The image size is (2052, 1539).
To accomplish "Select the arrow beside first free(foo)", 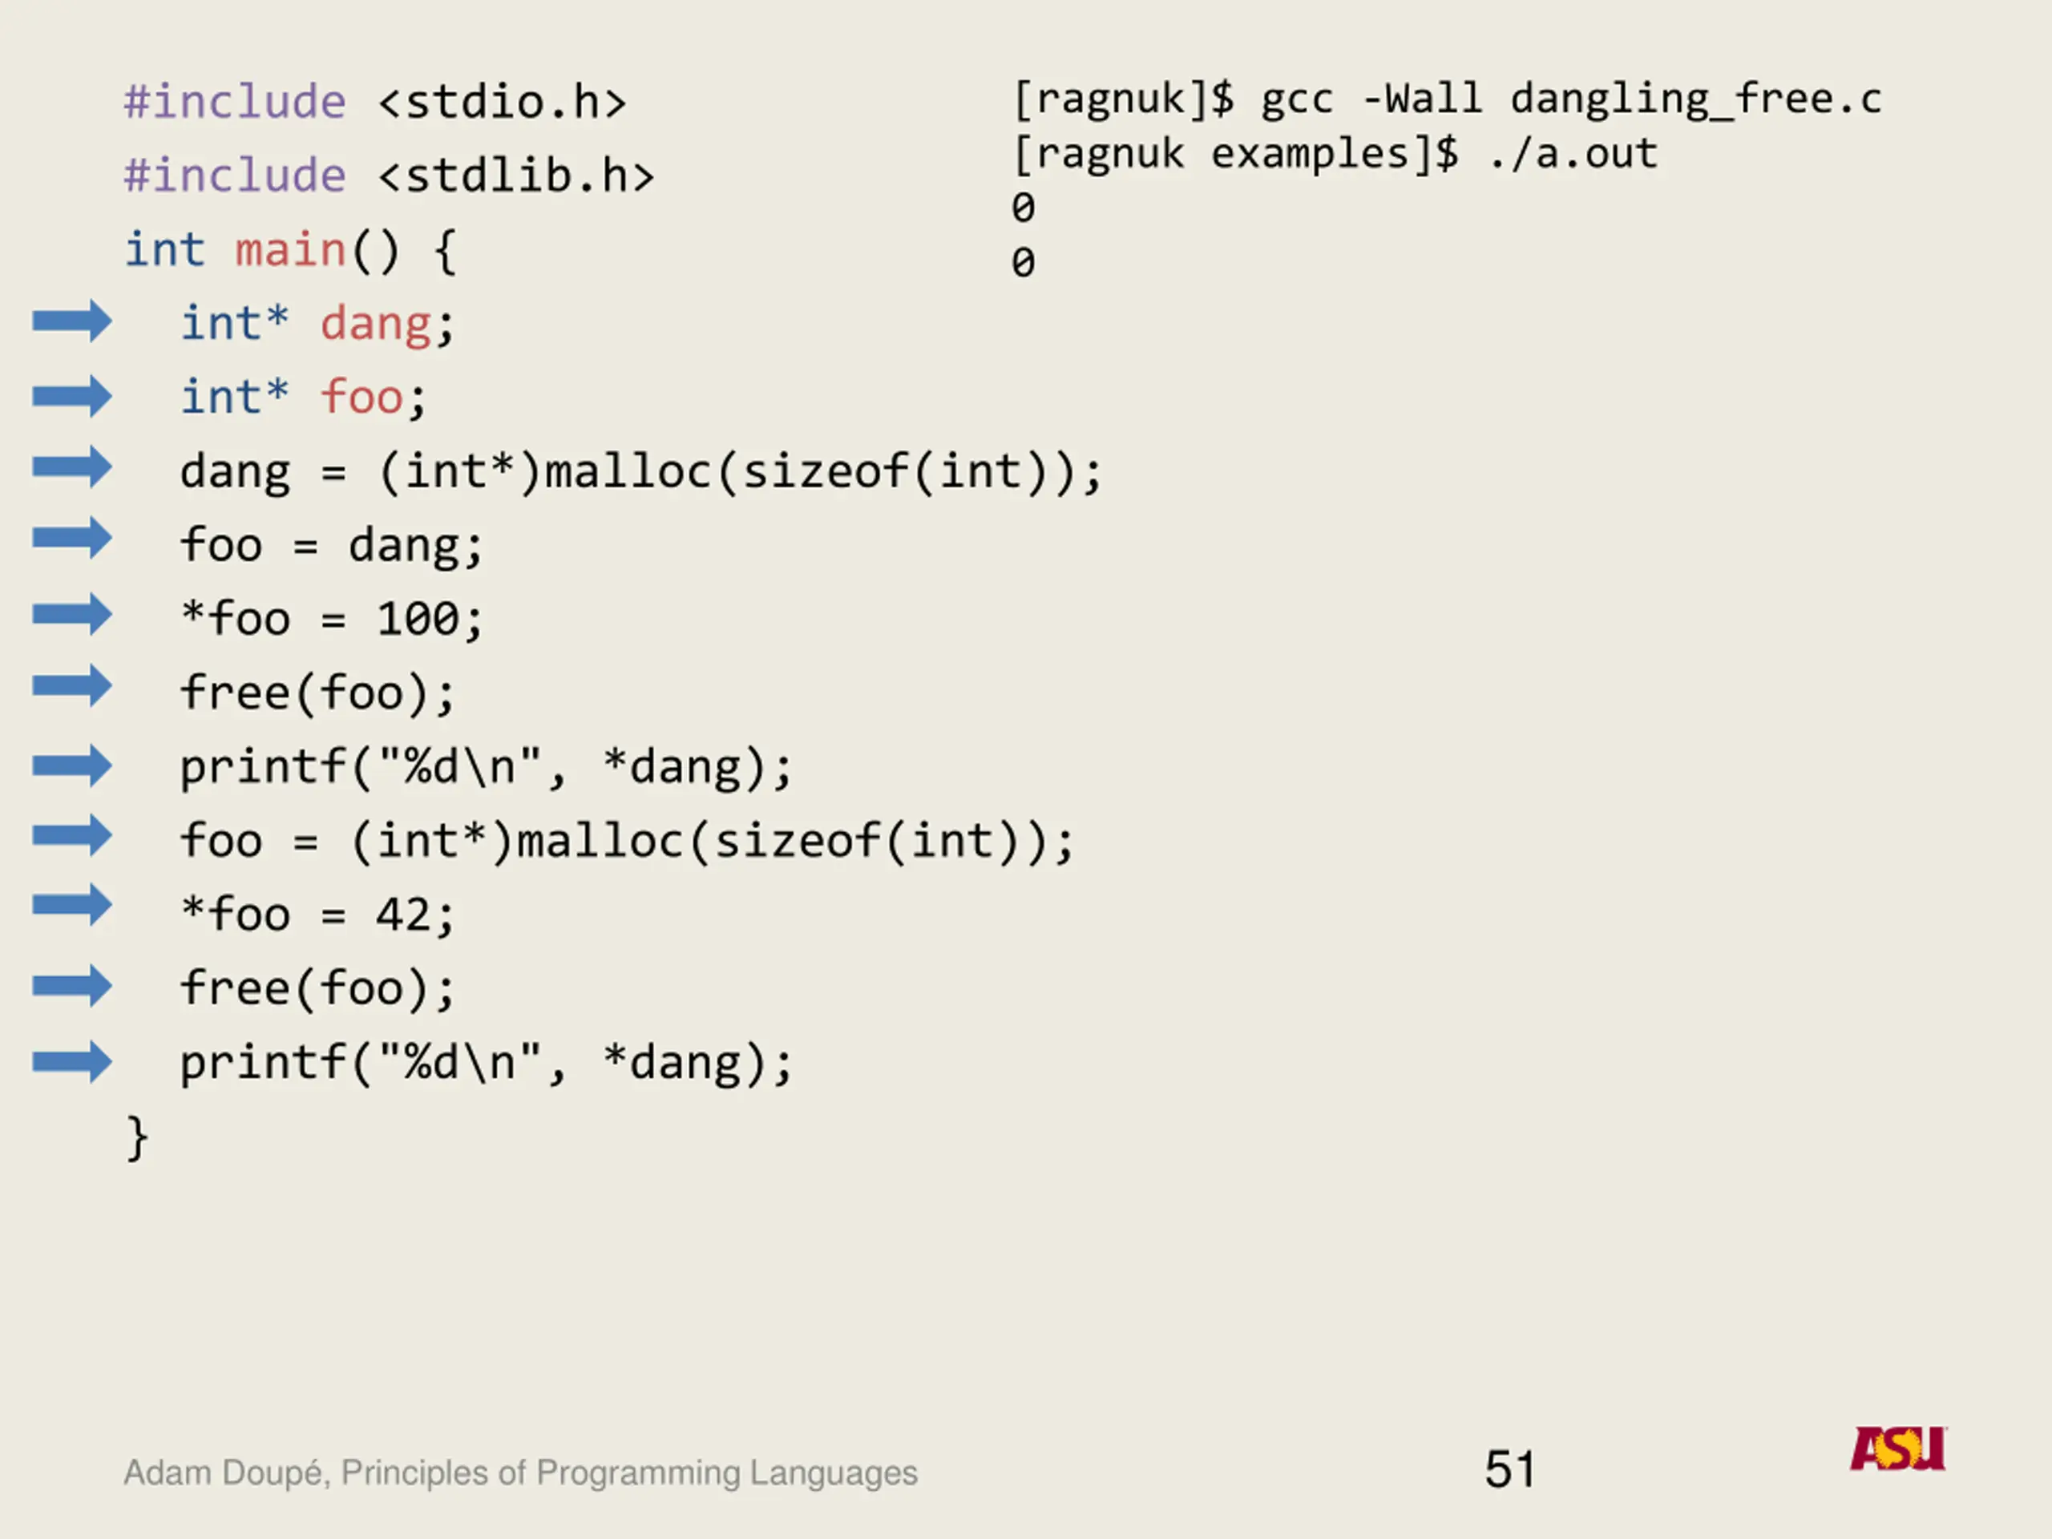I will pos(72,686).
